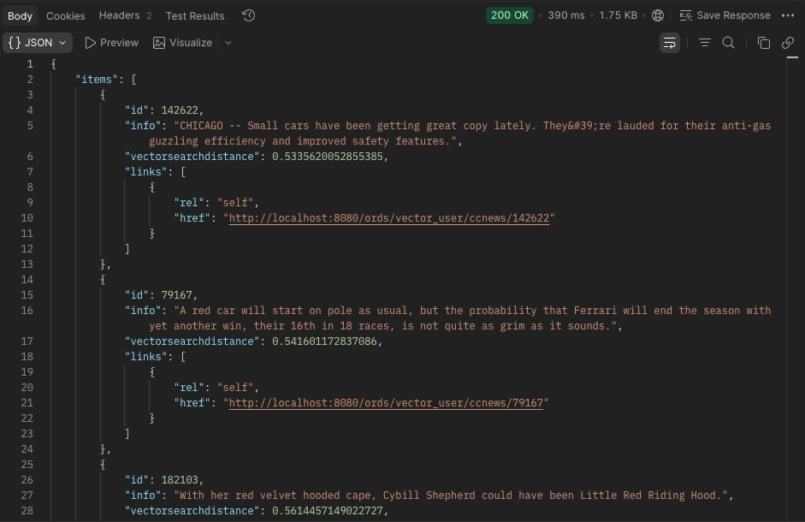Switch to Preview view mode
The width and height of the screenshot is (805, 522).
tap(111, 43)
